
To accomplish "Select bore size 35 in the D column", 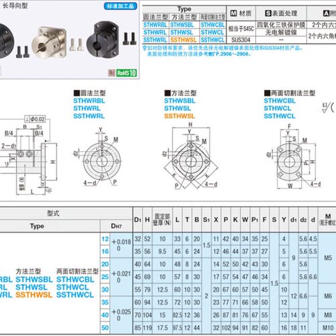I will coord(105,302).
